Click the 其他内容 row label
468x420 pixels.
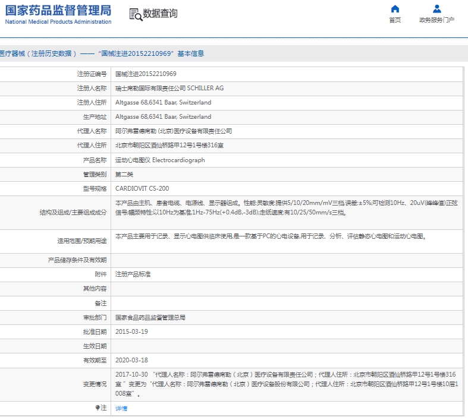click(x=95, y=289)
